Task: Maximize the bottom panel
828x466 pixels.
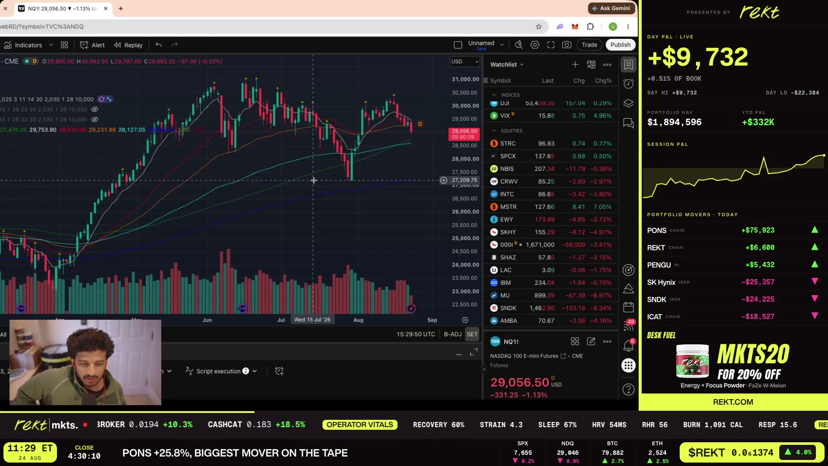Action: click(x=474, y=353)
